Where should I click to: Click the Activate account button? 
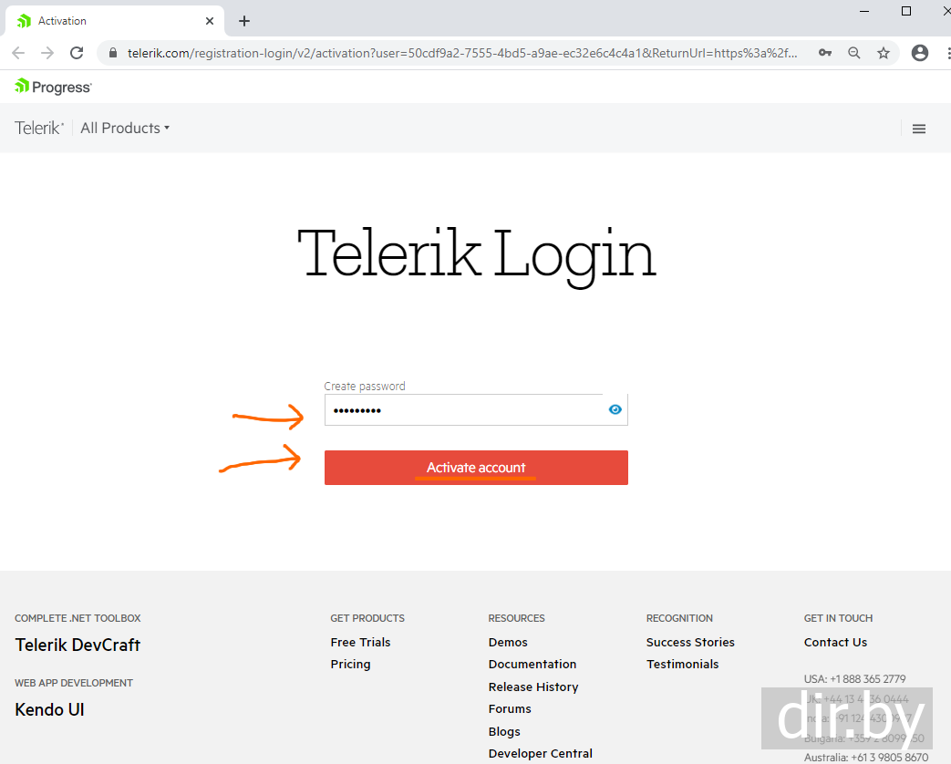click(x=476, y=468)
